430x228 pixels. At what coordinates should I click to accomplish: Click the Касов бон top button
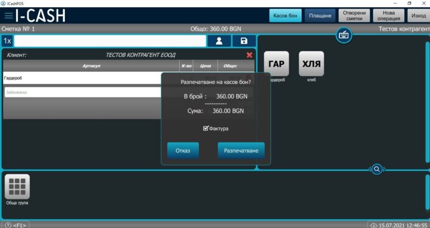click(x=285, y=16)
